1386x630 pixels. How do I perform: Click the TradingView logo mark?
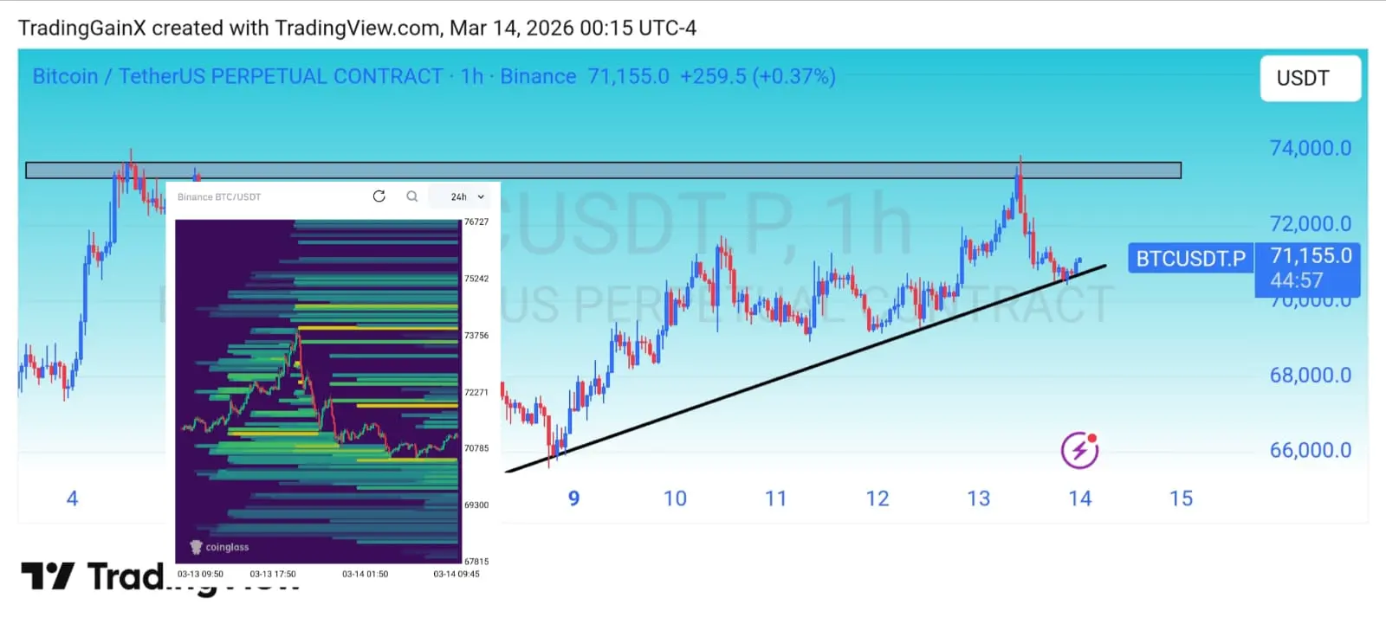click(x=48, y=575)
